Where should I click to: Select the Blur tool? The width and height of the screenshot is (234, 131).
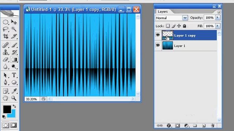pos(5,67)
